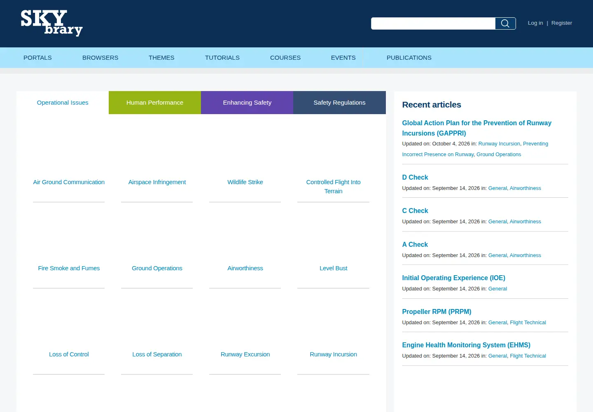The width and height of the screenshot is (593, 412).
Task: Click Ground Operations tag under GAPPRI article
Action: click(x=499, y=154)
